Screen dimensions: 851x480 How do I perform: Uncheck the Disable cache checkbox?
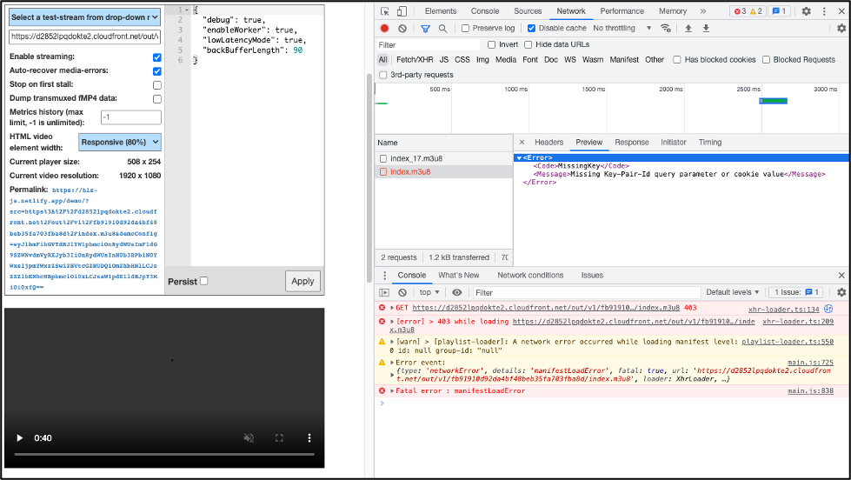532,29
